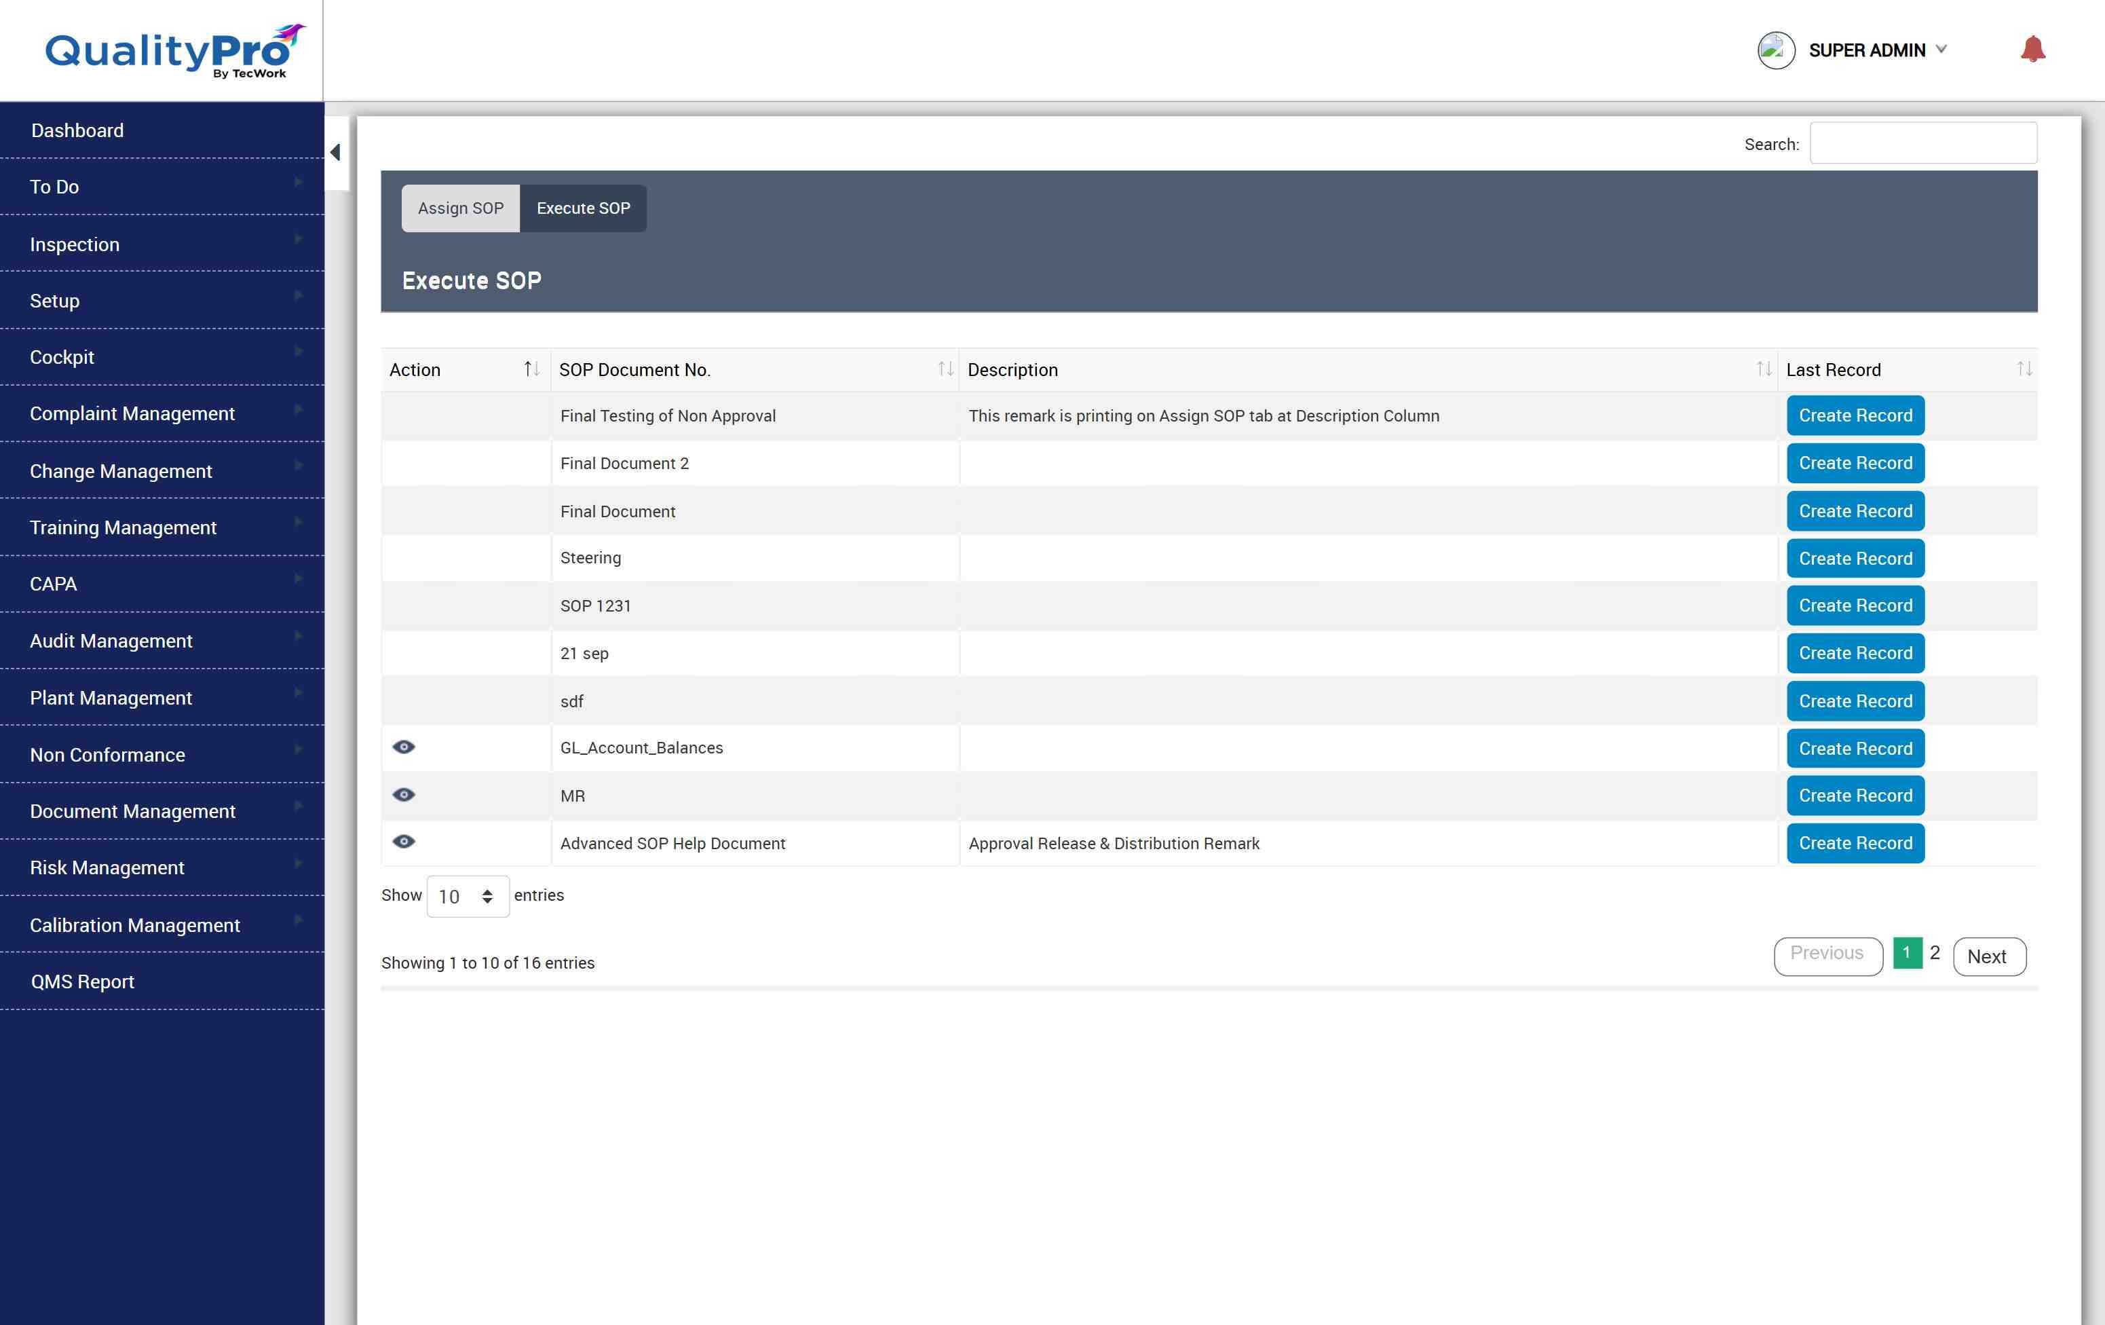
Task: Go to page 2 of entries
Action: [x=1935, y=952]
